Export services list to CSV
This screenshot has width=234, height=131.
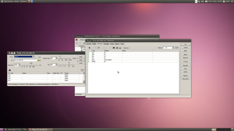pos(120,48)
